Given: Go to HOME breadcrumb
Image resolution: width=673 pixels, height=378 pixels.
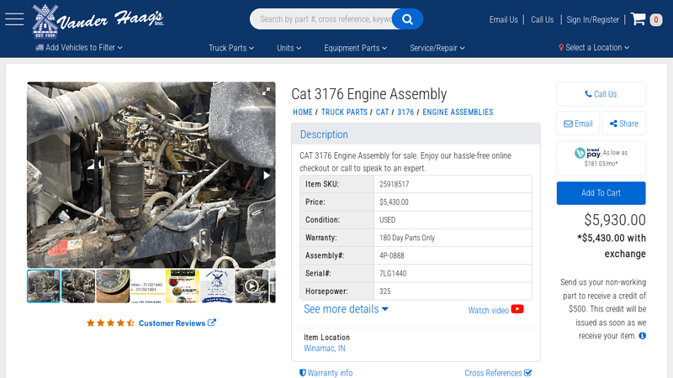Looking at the screenshot, I should coord(303,113).
